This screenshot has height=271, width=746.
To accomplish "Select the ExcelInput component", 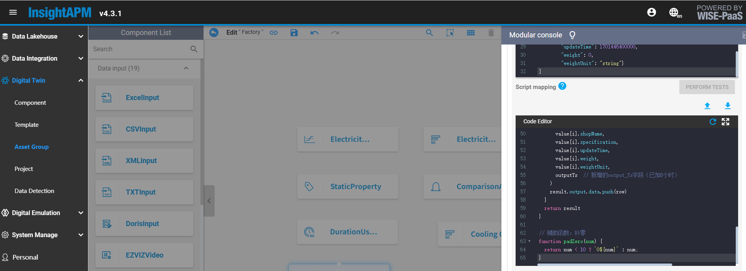I will click(144, 98).
